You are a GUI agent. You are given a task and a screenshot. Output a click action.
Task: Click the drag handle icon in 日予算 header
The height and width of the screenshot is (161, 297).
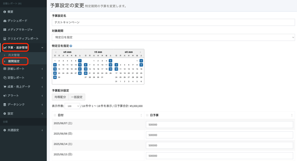pyautogui.click(x=147, y=115)
